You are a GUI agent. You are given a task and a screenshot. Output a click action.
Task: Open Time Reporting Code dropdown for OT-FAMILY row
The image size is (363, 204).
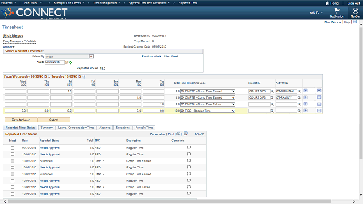click(208, 97)
